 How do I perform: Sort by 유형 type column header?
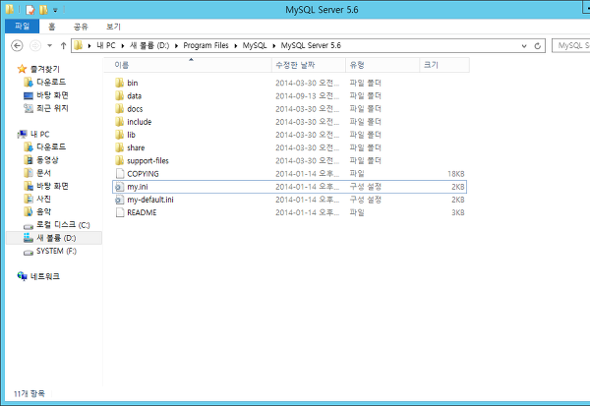point(383,65)
